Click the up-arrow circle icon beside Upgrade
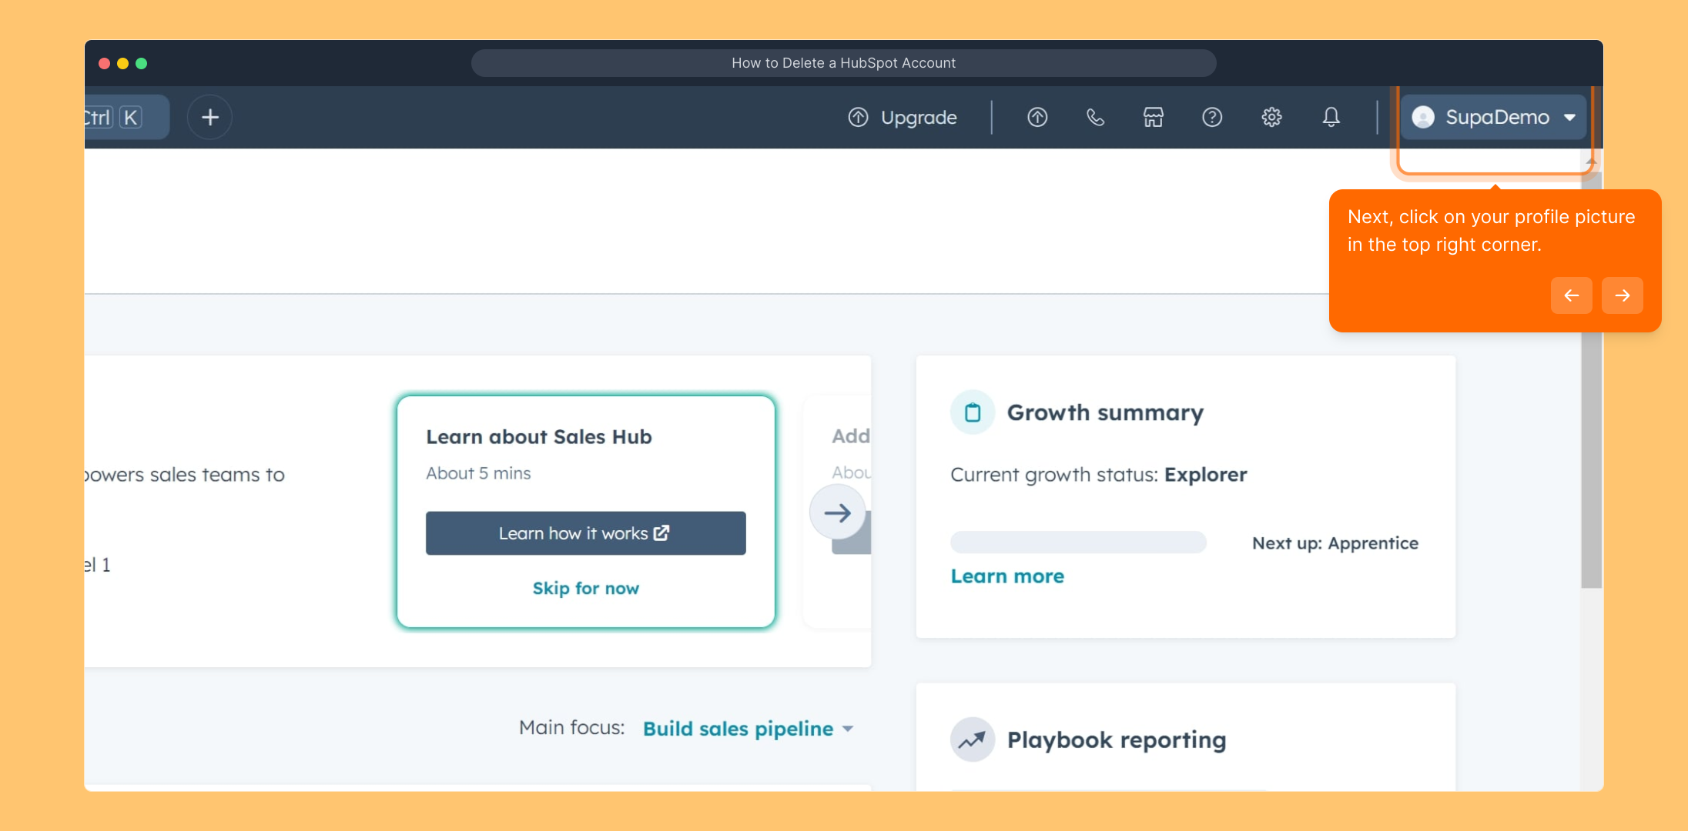 [x=1037, y=117]
